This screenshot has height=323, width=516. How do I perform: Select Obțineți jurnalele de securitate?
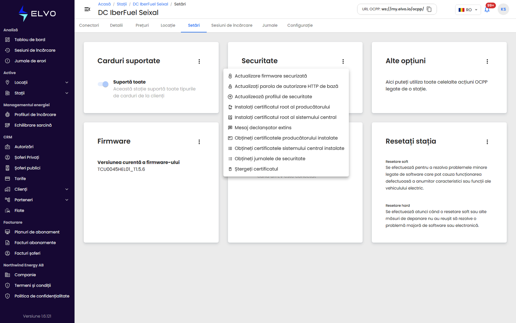(286, 159)
